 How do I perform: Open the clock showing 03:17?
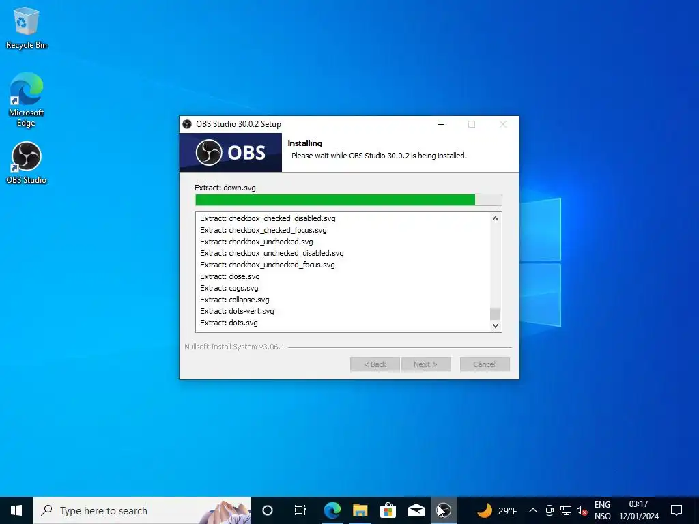click(x=638, y=510)
